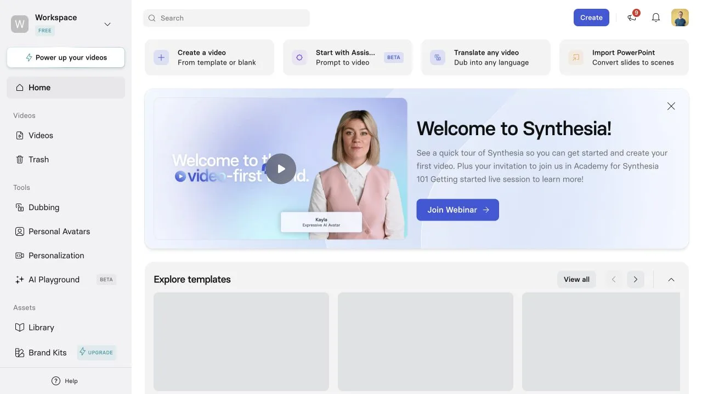
Task: Click the lightning icon in Power up button
Action: 29,57
